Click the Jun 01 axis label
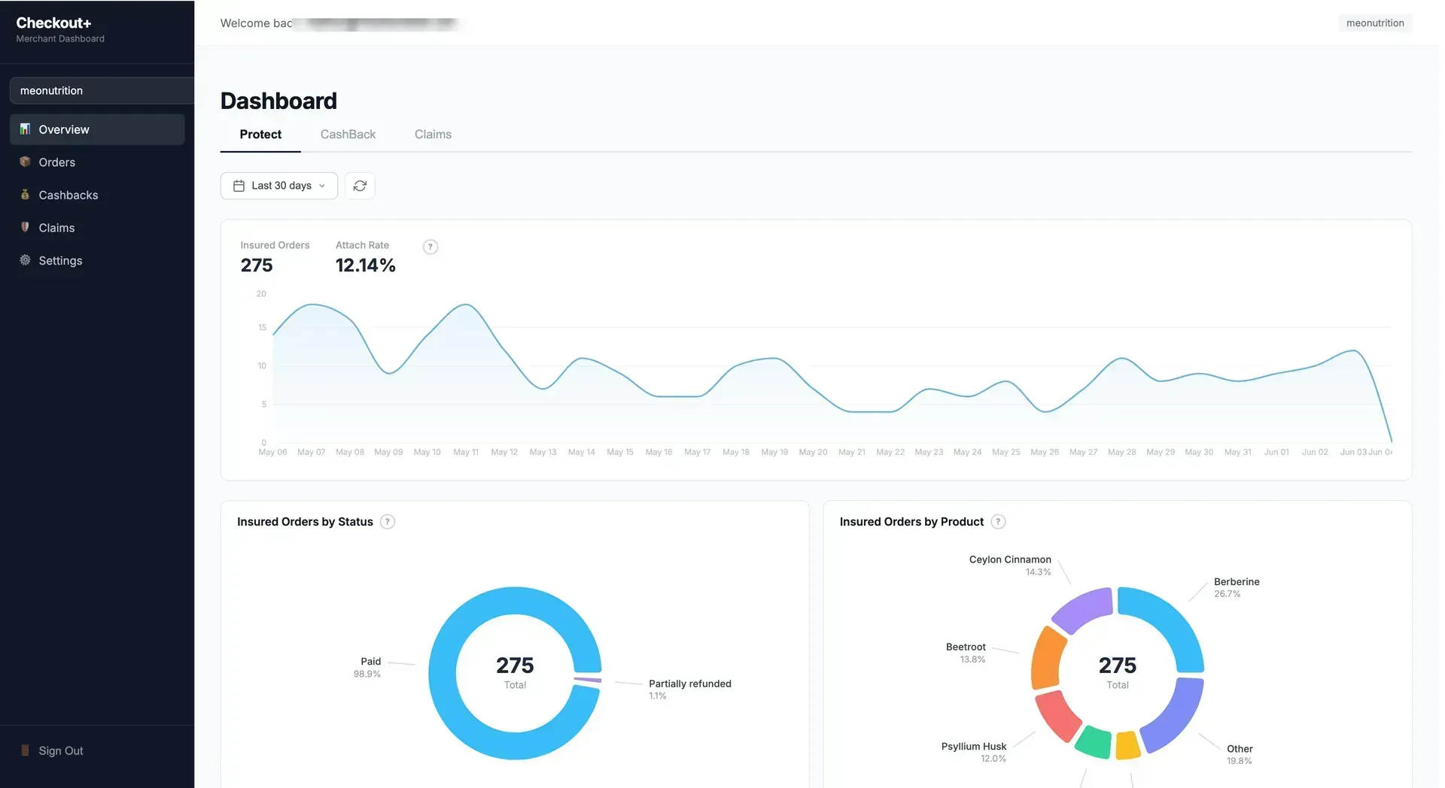Viewport: 1445px width, 788px height. click(1276, 452)
